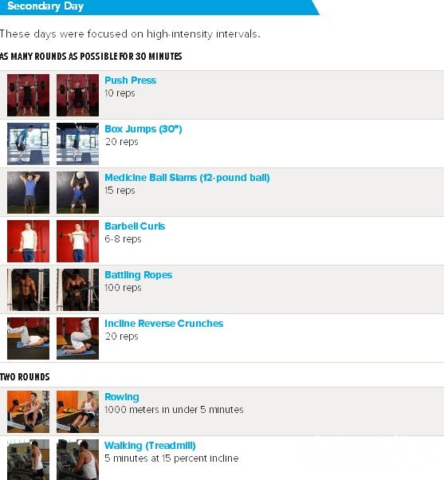Click Barbell Curls raised bar thumbnail

coord(78,242)
